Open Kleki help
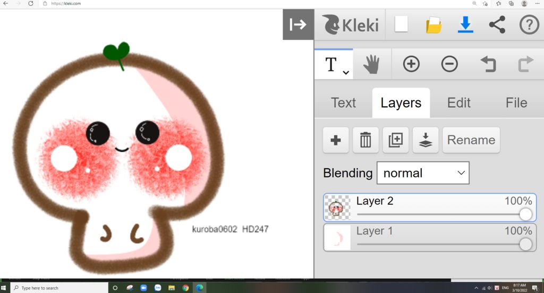 (529, 24)
